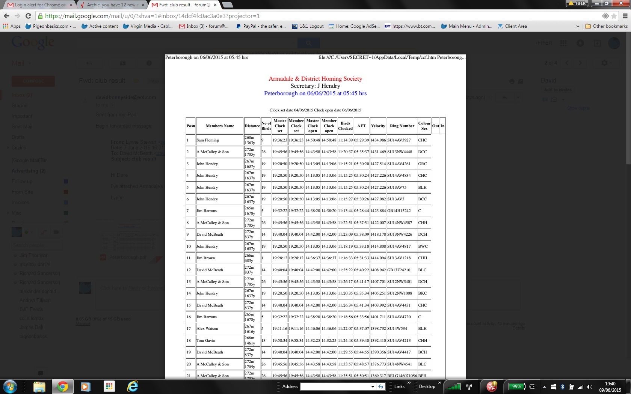This screenshot has height=394, width=631.
Task: Click the Search people chat field
Action: [37, 245]
